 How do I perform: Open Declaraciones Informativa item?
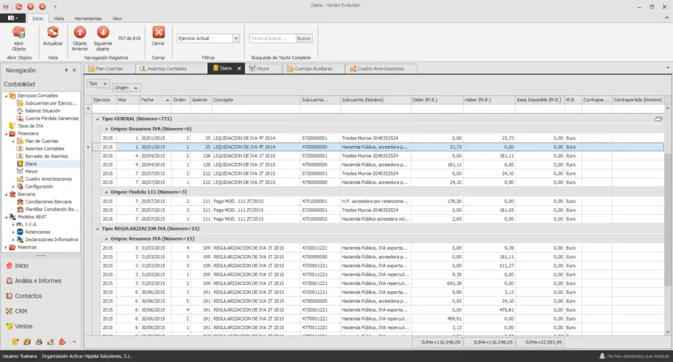51,240
